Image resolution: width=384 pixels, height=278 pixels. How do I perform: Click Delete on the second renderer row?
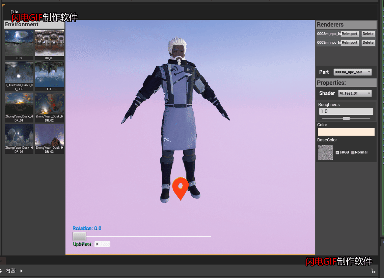click(x=368, y=42)
